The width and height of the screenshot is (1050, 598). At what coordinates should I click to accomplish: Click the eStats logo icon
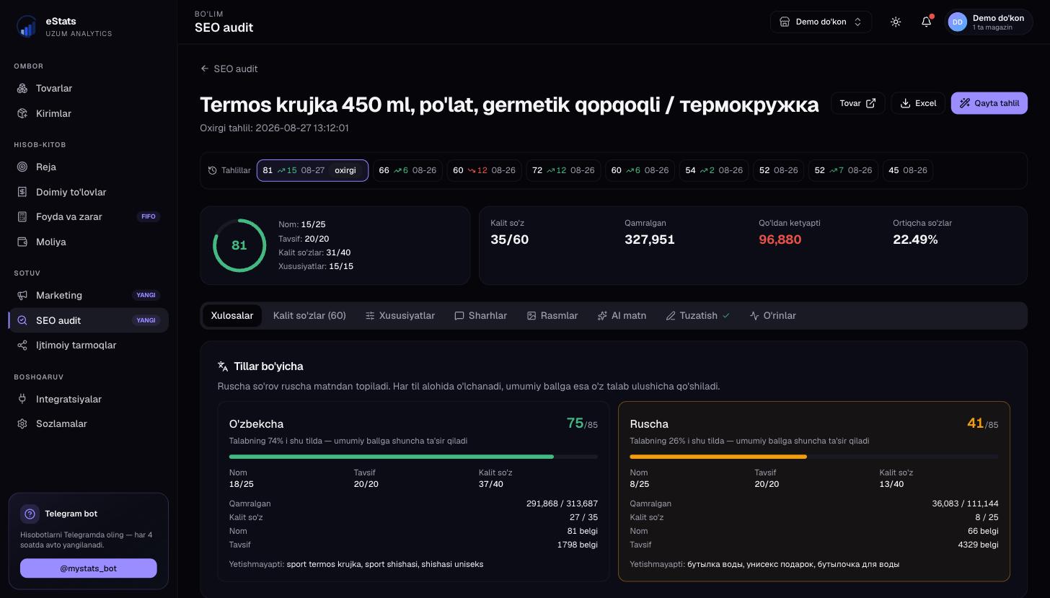click(x=27, y=27)
